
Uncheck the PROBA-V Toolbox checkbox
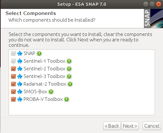13,99
